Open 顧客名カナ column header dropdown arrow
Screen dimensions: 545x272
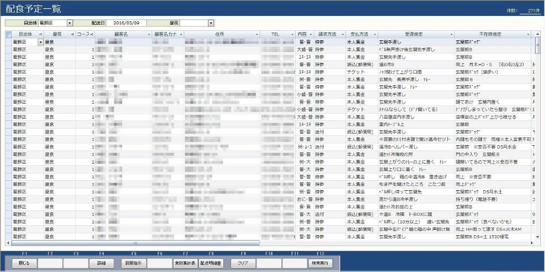pyautogui.click(x=181, y=34)
